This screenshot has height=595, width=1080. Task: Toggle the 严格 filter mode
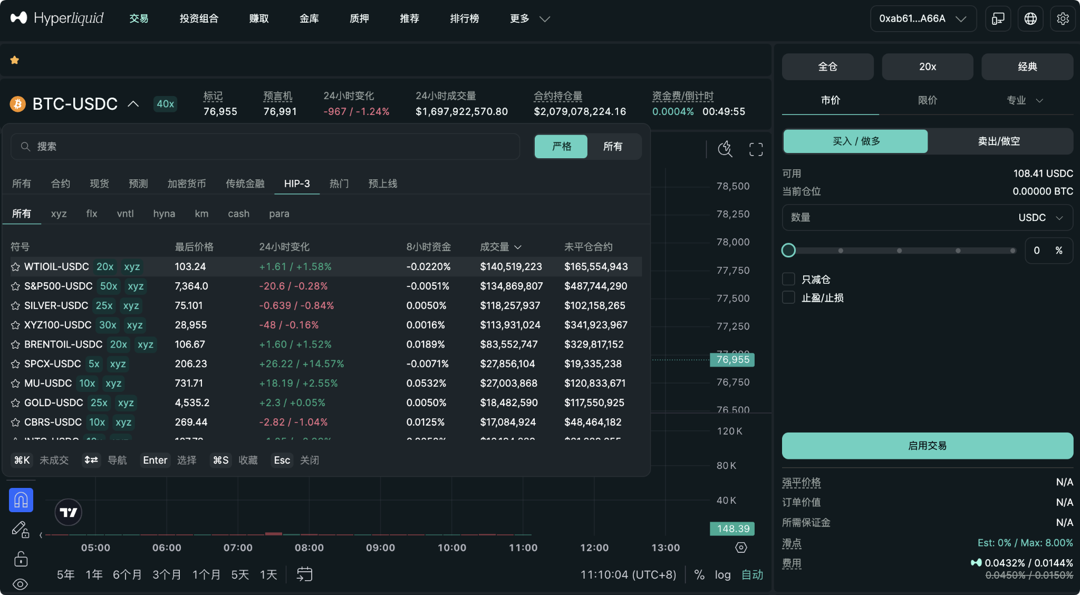pyautogui.click(x=561, y=147)
